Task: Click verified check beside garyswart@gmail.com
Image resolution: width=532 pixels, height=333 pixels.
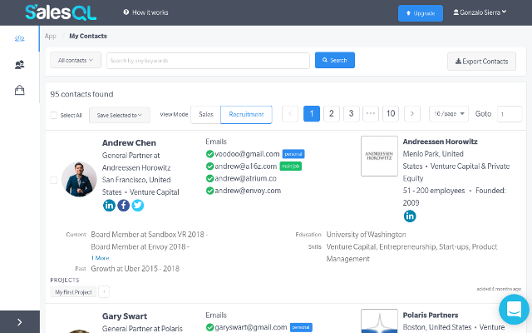Action: (209, 327)
